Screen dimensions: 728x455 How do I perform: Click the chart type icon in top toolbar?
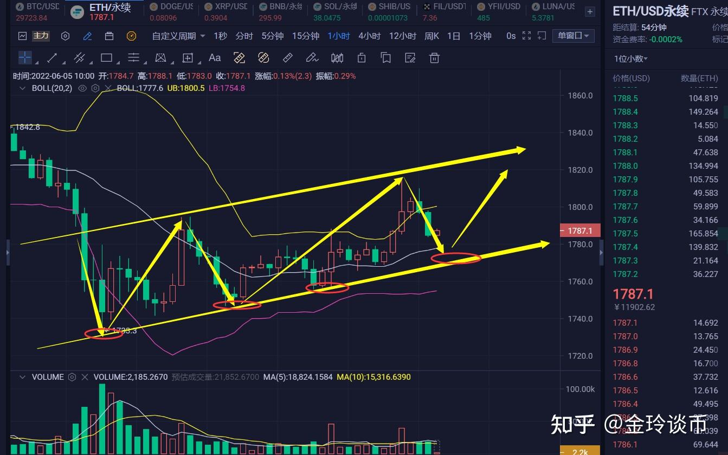(22, 36)
